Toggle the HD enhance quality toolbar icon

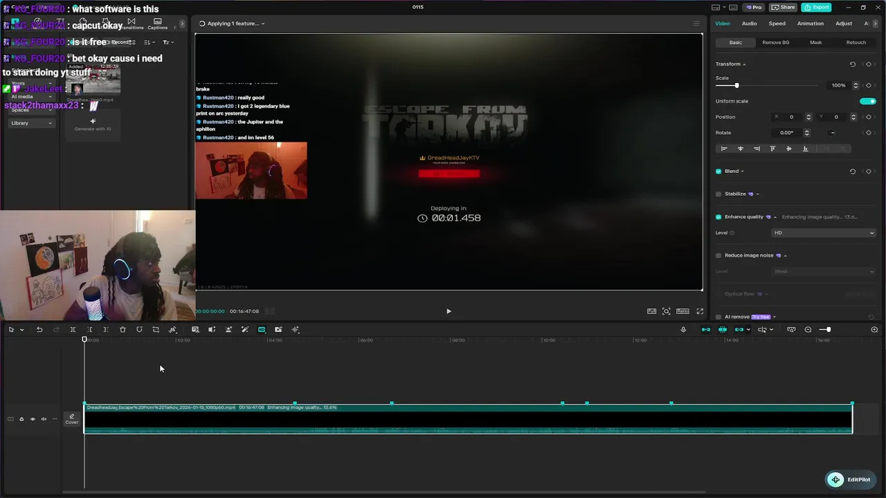262,329
